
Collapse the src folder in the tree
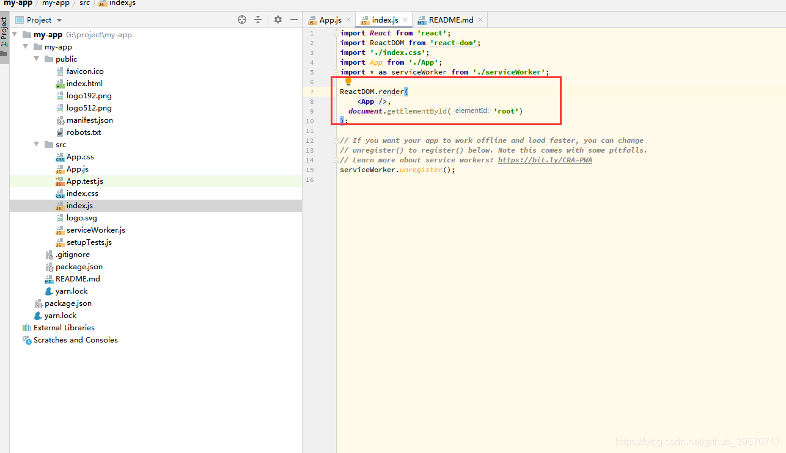[35, 144]
